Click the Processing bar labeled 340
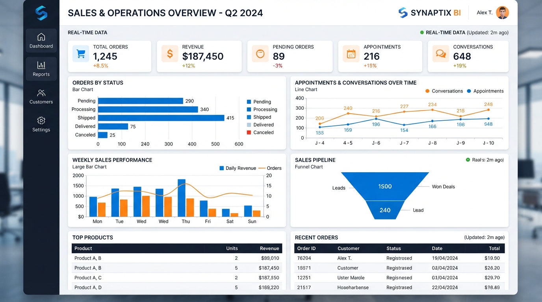This screenshot has height=302, width=542. pyautogui.click(x=148, y=109)
